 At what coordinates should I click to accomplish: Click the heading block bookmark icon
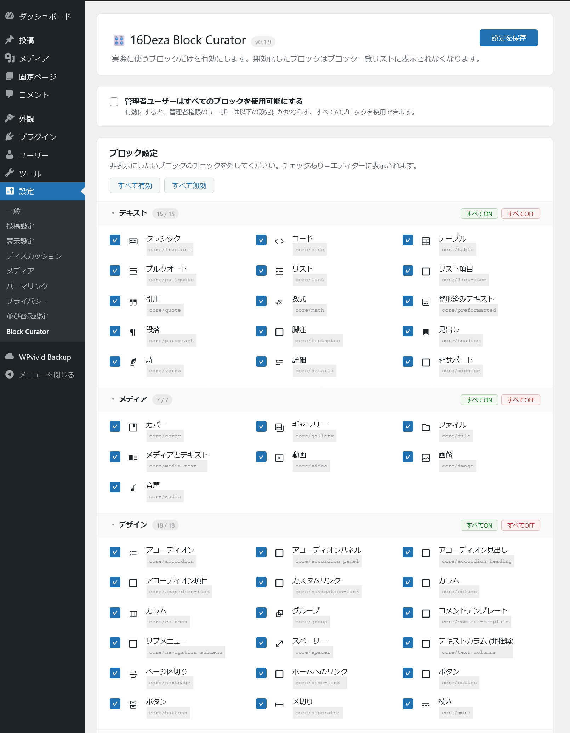[426, 332]
